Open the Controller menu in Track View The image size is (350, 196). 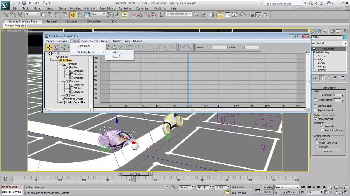62,41
